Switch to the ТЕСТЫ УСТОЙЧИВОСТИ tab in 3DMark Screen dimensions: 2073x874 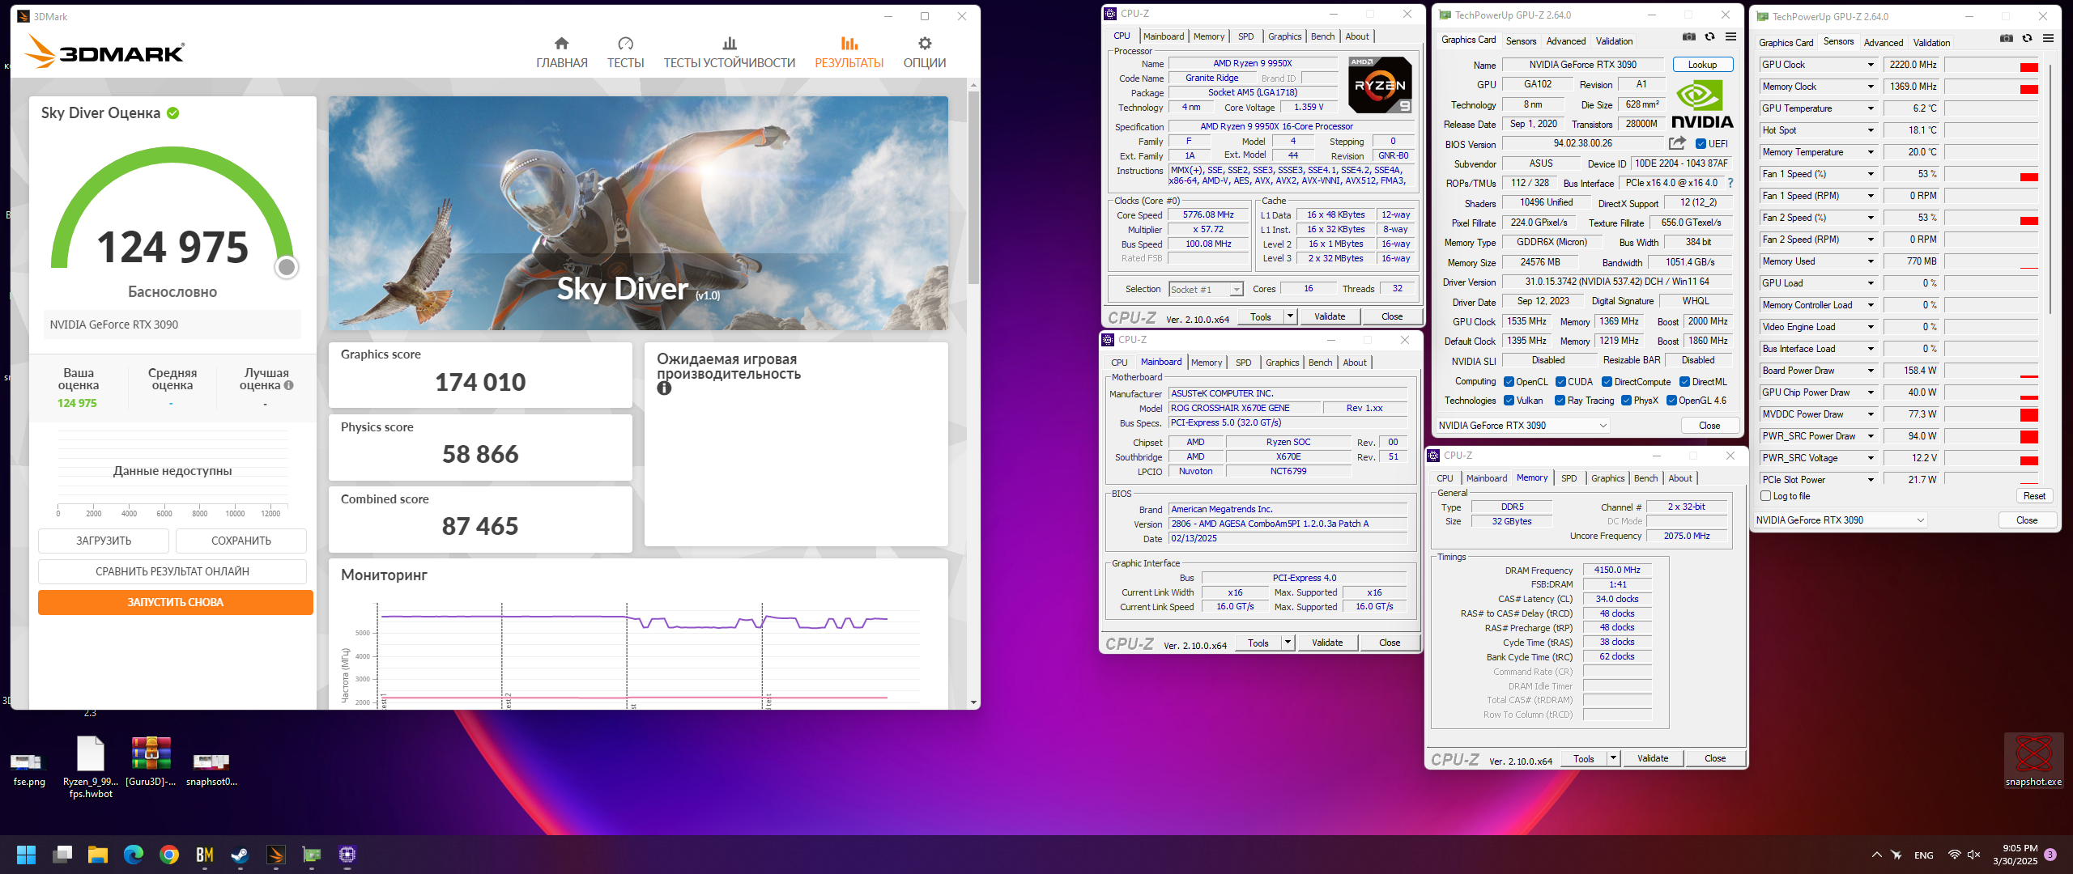[x=730, y=53]
